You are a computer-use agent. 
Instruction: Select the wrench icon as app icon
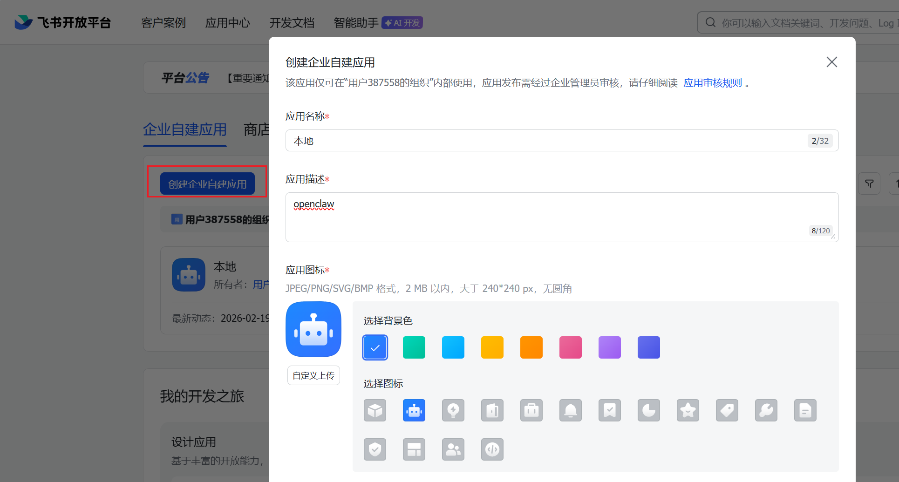tap(766, 410)
